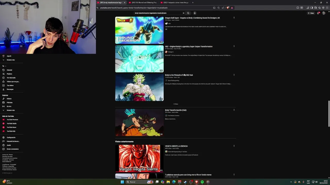Open options for Broly Transformación (Dub)
Screen dimensions: 330x185
(234, 110)
